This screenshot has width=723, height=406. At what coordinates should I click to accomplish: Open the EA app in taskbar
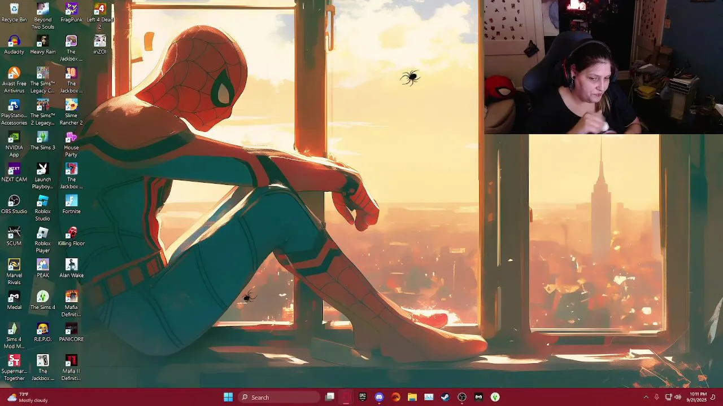coord(396,397)
